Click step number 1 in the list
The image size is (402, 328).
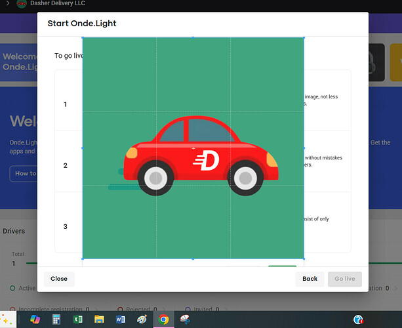[66, 104]
